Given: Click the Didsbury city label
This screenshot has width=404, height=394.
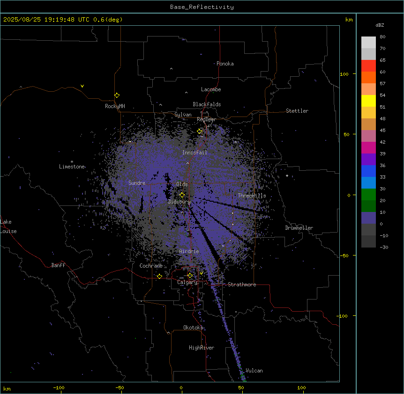Looking at the screenshot, I should click(x=180, y=202).
